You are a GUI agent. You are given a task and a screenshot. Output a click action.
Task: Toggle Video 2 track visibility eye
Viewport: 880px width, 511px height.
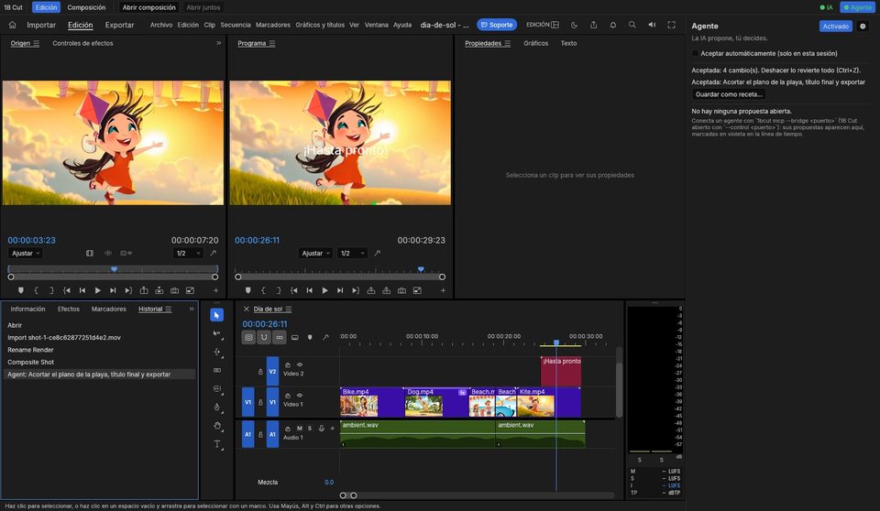click(300, 364)
